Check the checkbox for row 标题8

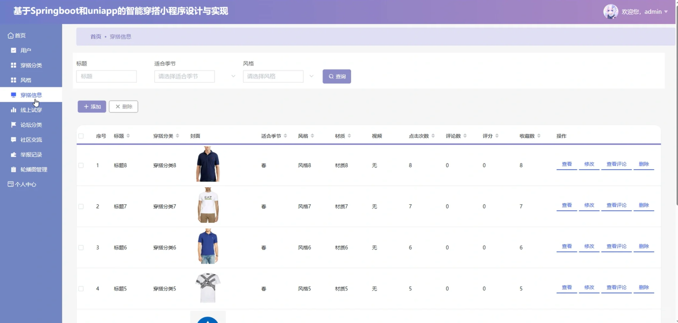(x=81, y=165)
